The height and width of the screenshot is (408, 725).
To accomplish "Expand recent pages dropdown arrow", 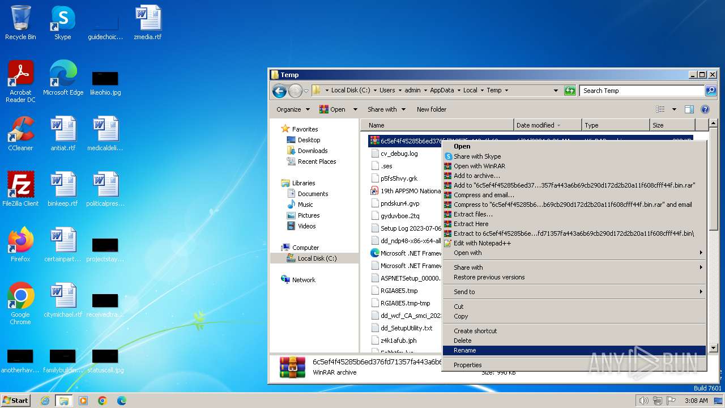I will pos(306,91).
